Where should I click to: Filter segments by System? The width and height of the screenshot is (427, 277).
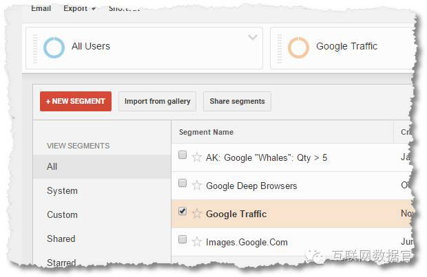pyautogui.click(x=62, y=190)
